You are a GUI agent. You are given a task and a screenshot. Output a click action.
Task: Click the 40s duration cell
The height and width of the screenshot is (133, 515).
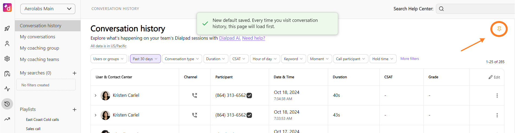pos(336,95)
